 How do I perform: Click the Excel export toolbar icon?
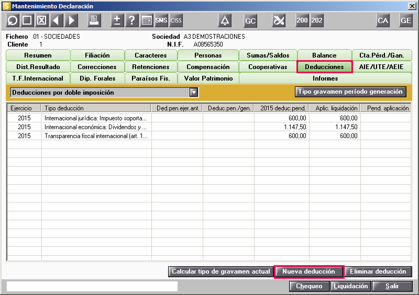[279, 20]
